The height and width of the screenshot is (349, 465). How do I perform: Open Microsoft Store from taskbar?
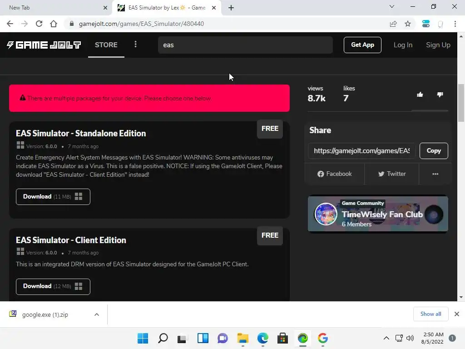point(282,338)
